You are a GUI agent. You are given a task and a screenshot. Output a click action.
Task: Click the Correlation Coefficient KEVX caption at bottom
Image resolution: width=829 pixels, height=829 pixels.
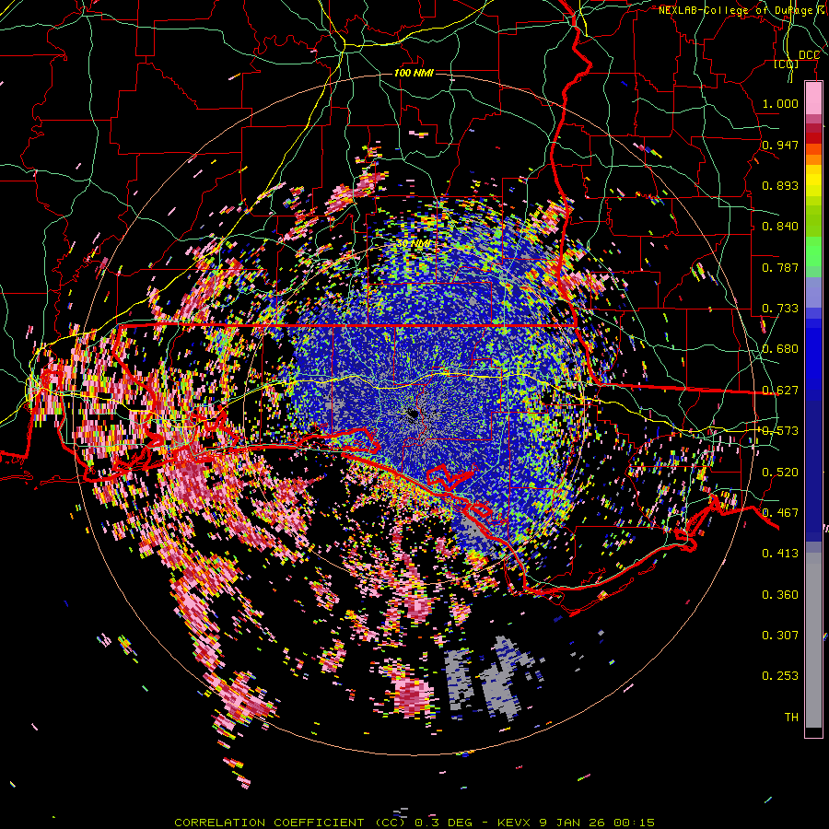tap(414, 823)
